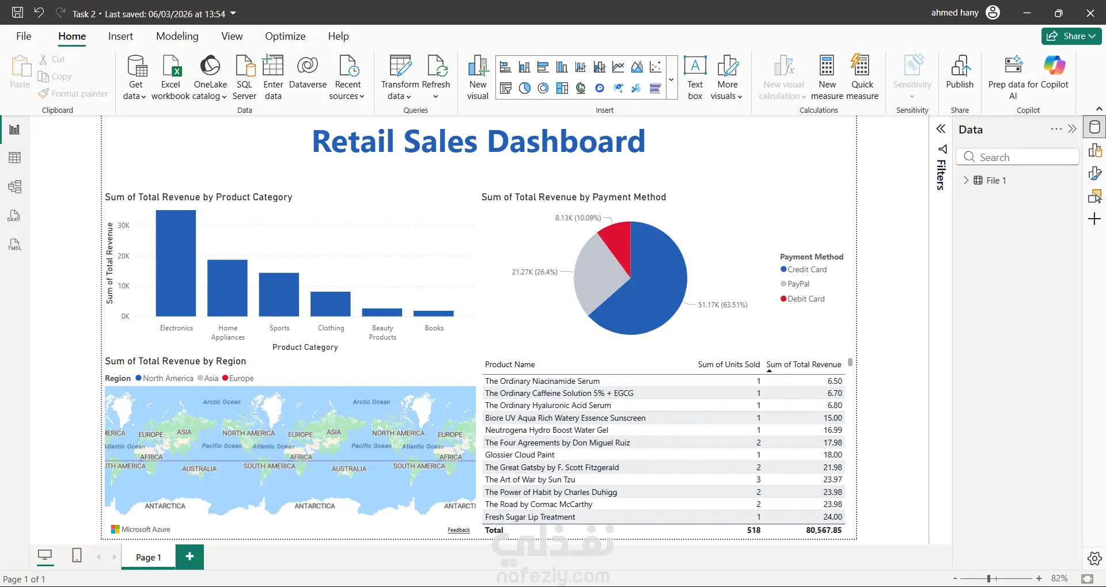Viewport: 1106px width, 587px height.
Task: Switch to desktop layout at bottom
Action: (x=44, y=555)
